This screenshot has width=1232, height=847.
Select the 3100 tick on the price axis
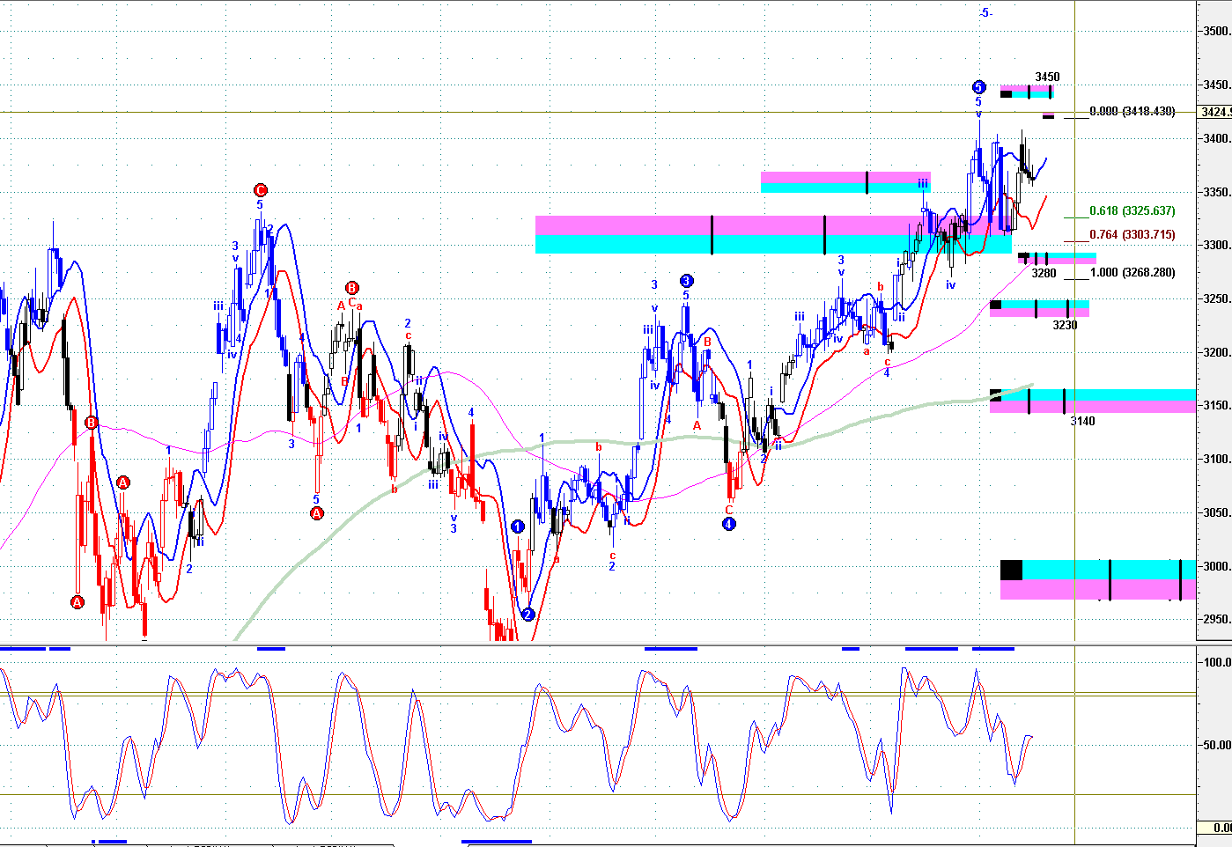(1217, 460)
